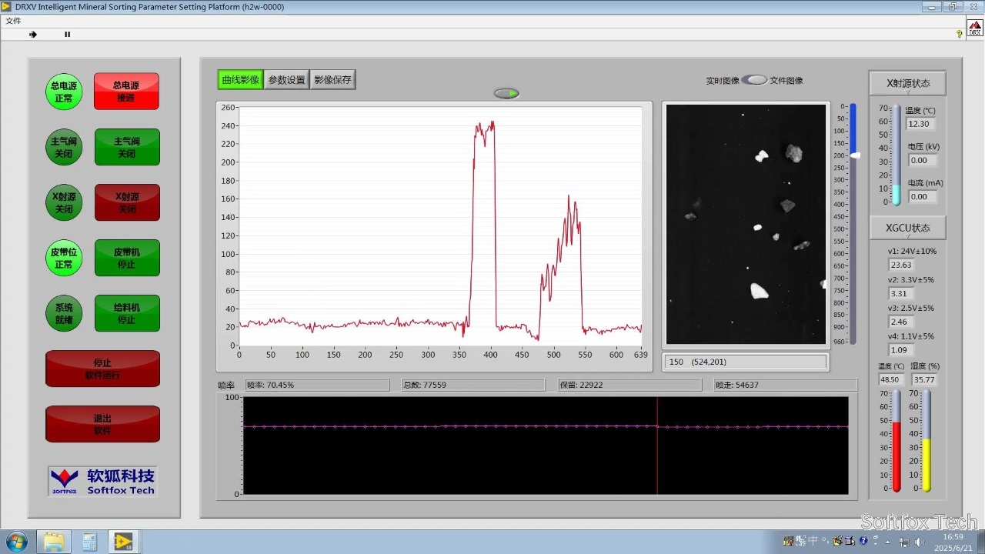Image resolution: width=985 pixels, height=554 pixels.
Task: Click the 系统就绪 status lamp
Action: (x=63, y=313)
